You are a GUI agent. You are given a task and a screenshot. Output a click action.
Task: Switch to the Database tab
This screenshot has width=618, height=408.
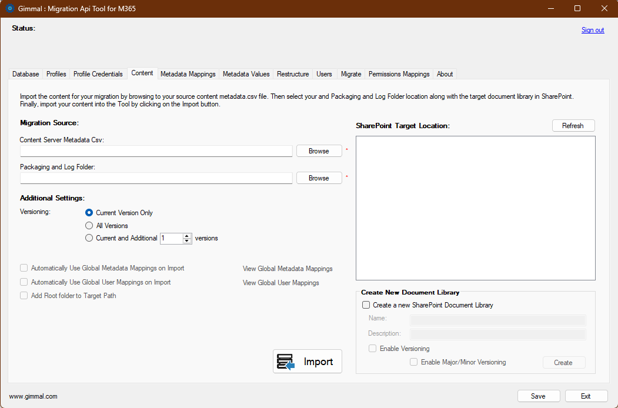(25, 73)
